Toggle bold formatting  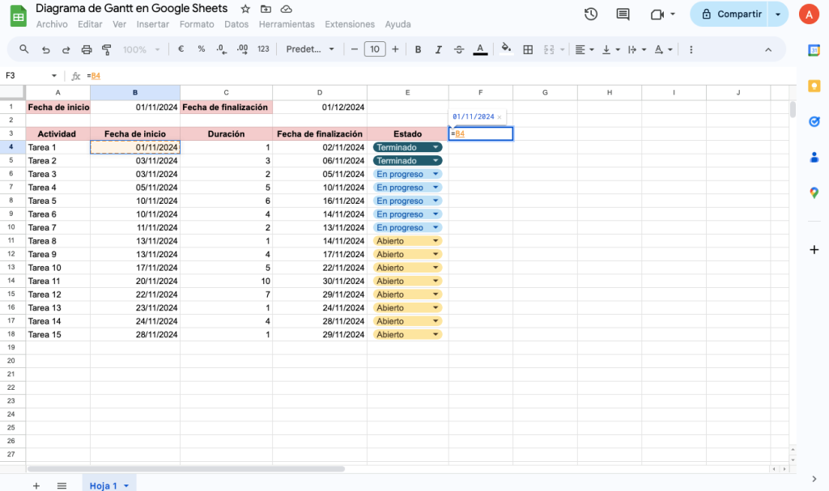coord(418,49)
